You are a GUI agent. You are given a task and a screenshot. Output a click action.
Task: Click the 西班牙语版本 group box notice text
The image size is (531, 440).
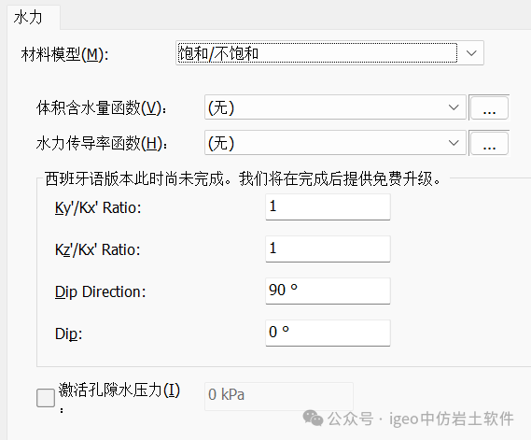pyautogui.click(x=243, y=178)
